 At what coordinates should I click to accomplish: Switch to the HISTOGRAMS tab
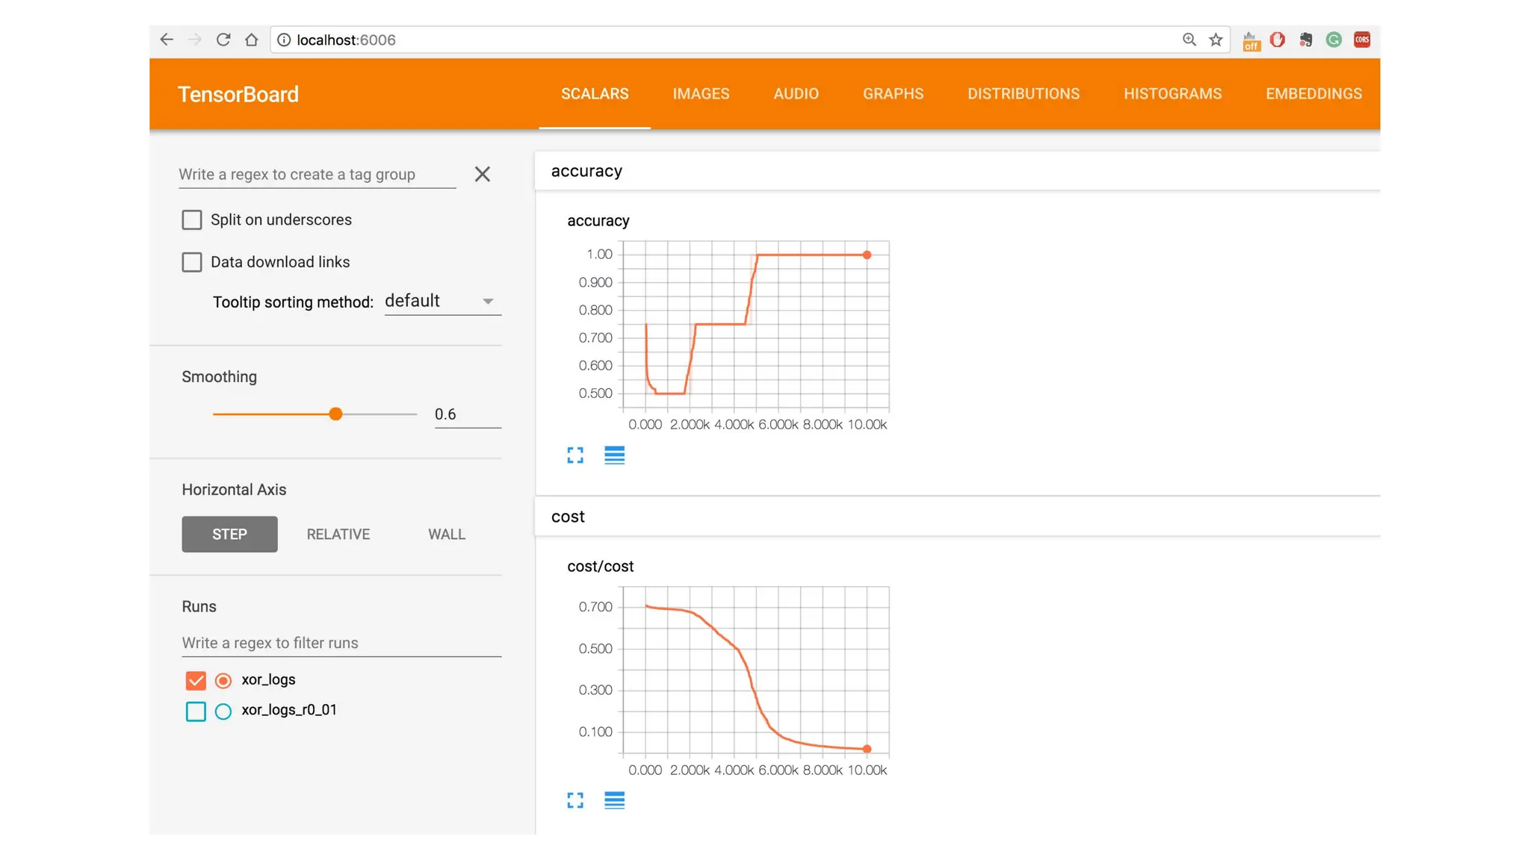1172,94
